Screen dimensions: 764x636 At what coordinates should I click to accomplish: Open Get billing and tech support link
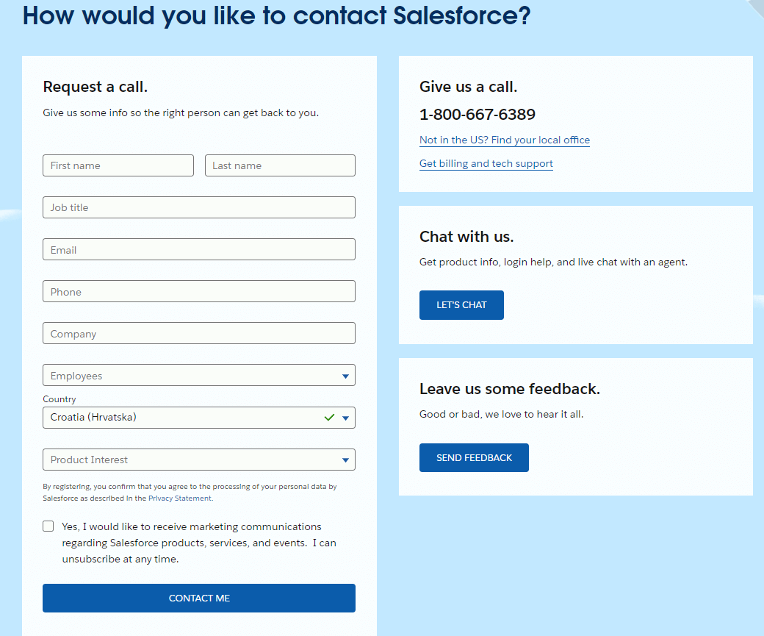pos(486,164)
